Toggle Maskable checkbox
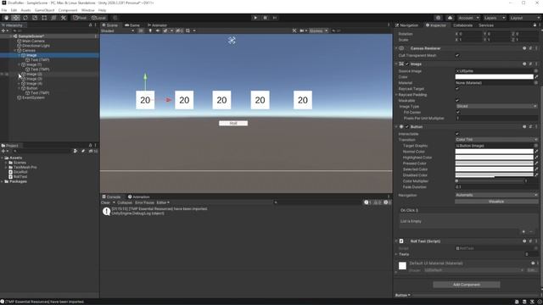This screenshot has width=543, height=305. click(457, 101)
